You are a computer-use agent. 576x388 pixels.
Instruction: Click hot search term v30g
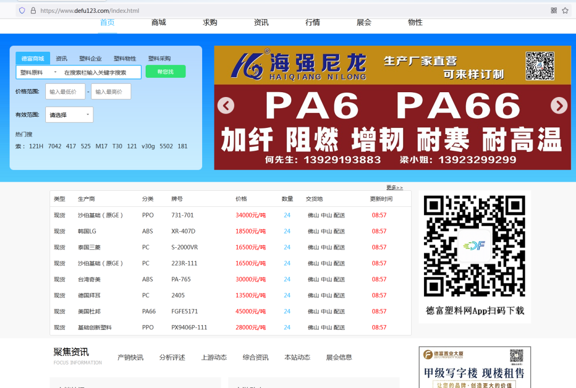(x=148, y=146)
